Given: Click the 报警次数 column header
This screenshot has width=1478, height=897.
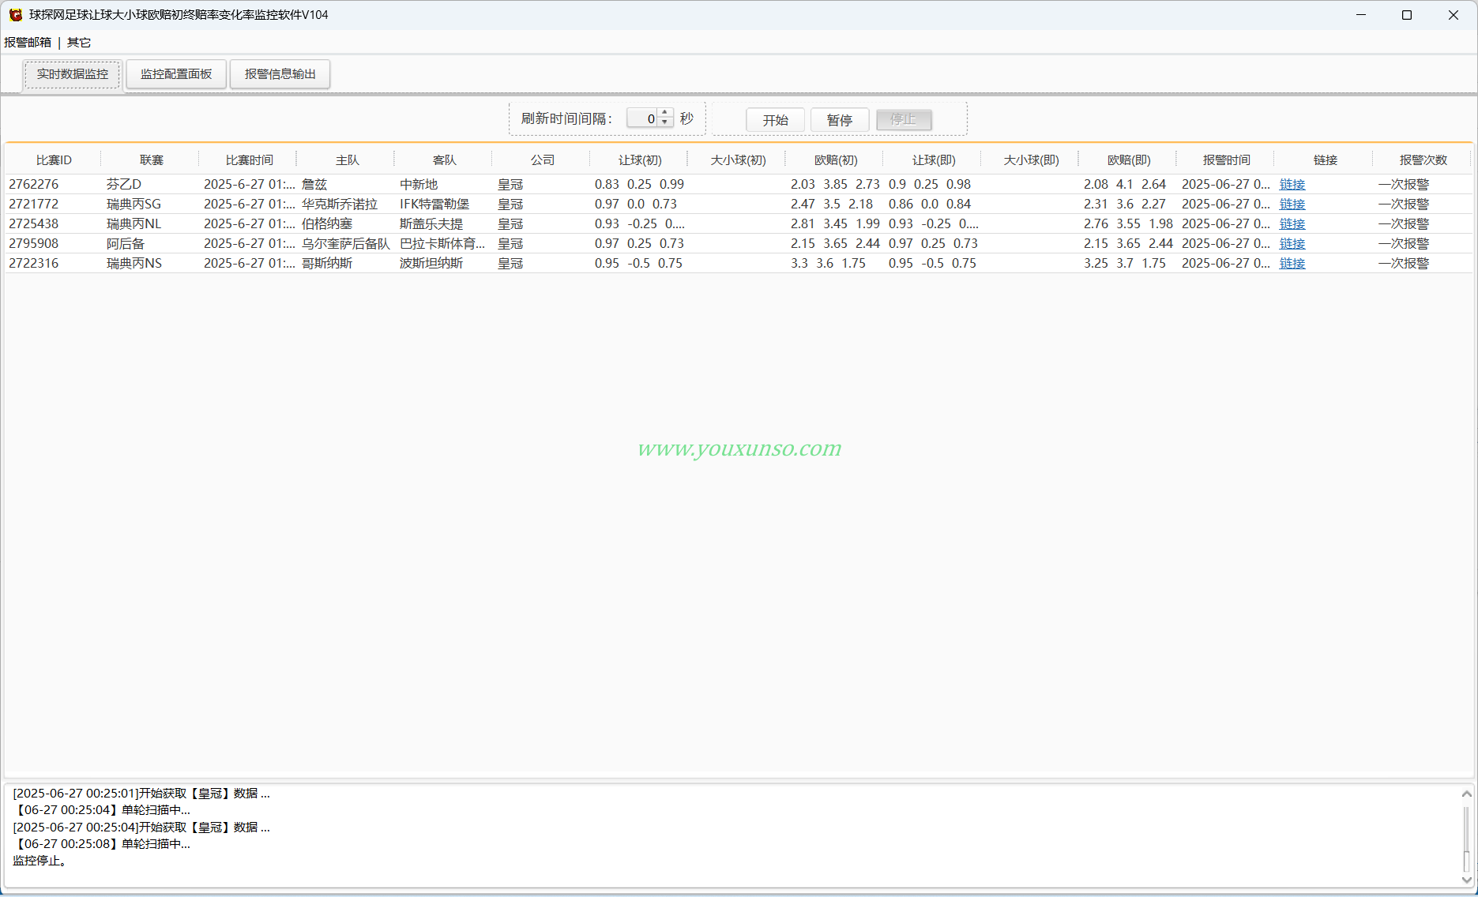Looking at the screenshot, I should 1423,160.
